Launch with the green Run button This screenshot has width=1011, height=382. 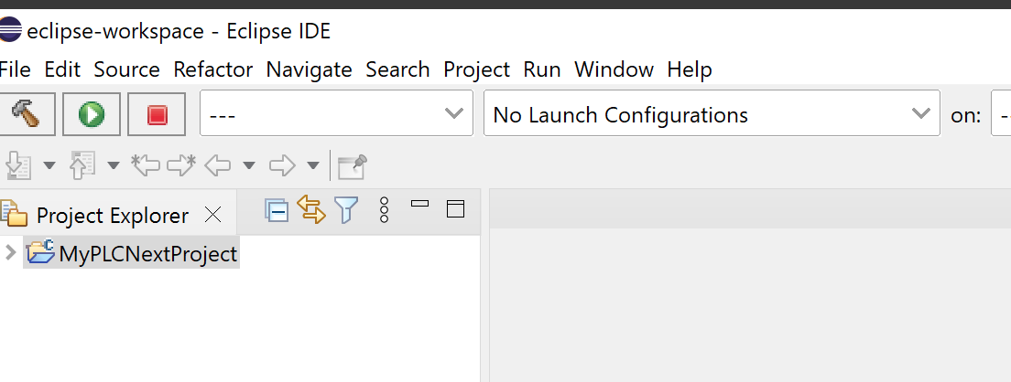coord(92,114)
